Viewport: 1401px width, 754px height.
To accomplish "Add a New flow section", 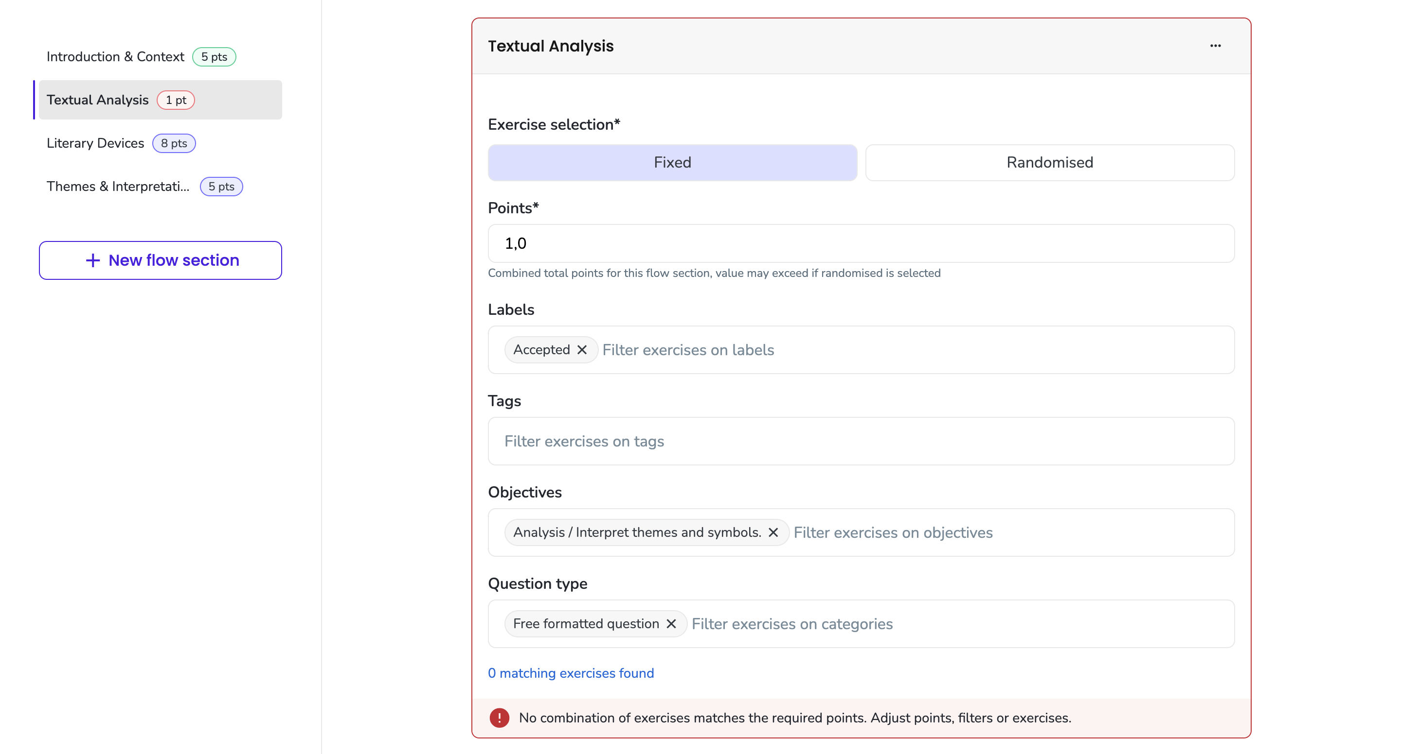I will pos(161,260).
